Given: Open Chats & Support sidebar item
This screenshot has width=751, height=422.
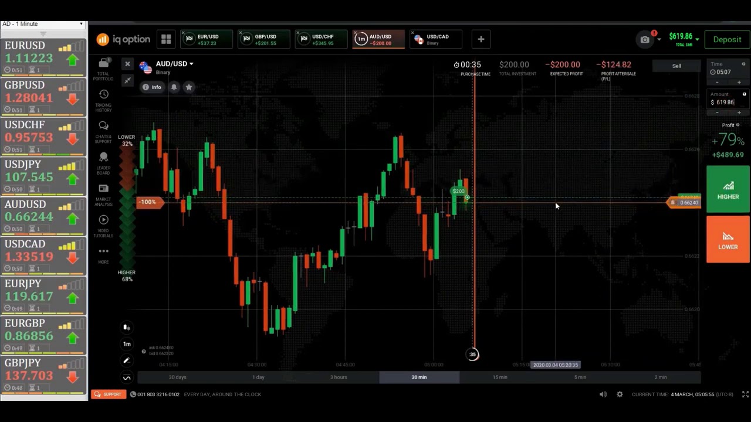Looking at the screenshot, I should tap(103, 132).
